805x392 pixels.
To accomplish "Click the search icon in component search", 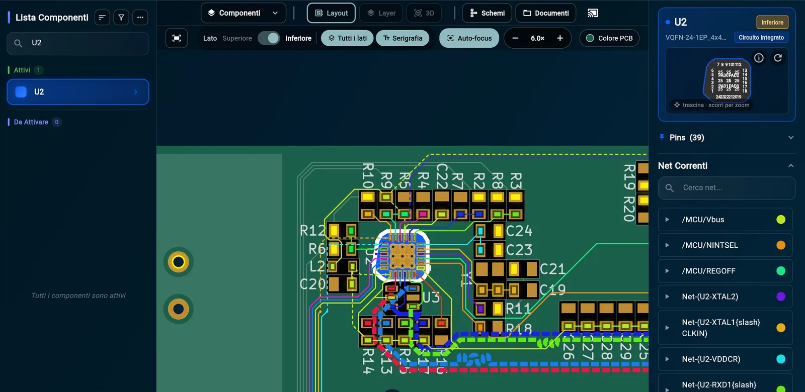I will [18, 43].
